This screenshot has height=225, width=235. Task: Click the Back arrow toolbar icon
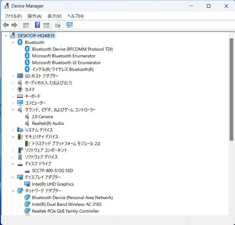6,25
